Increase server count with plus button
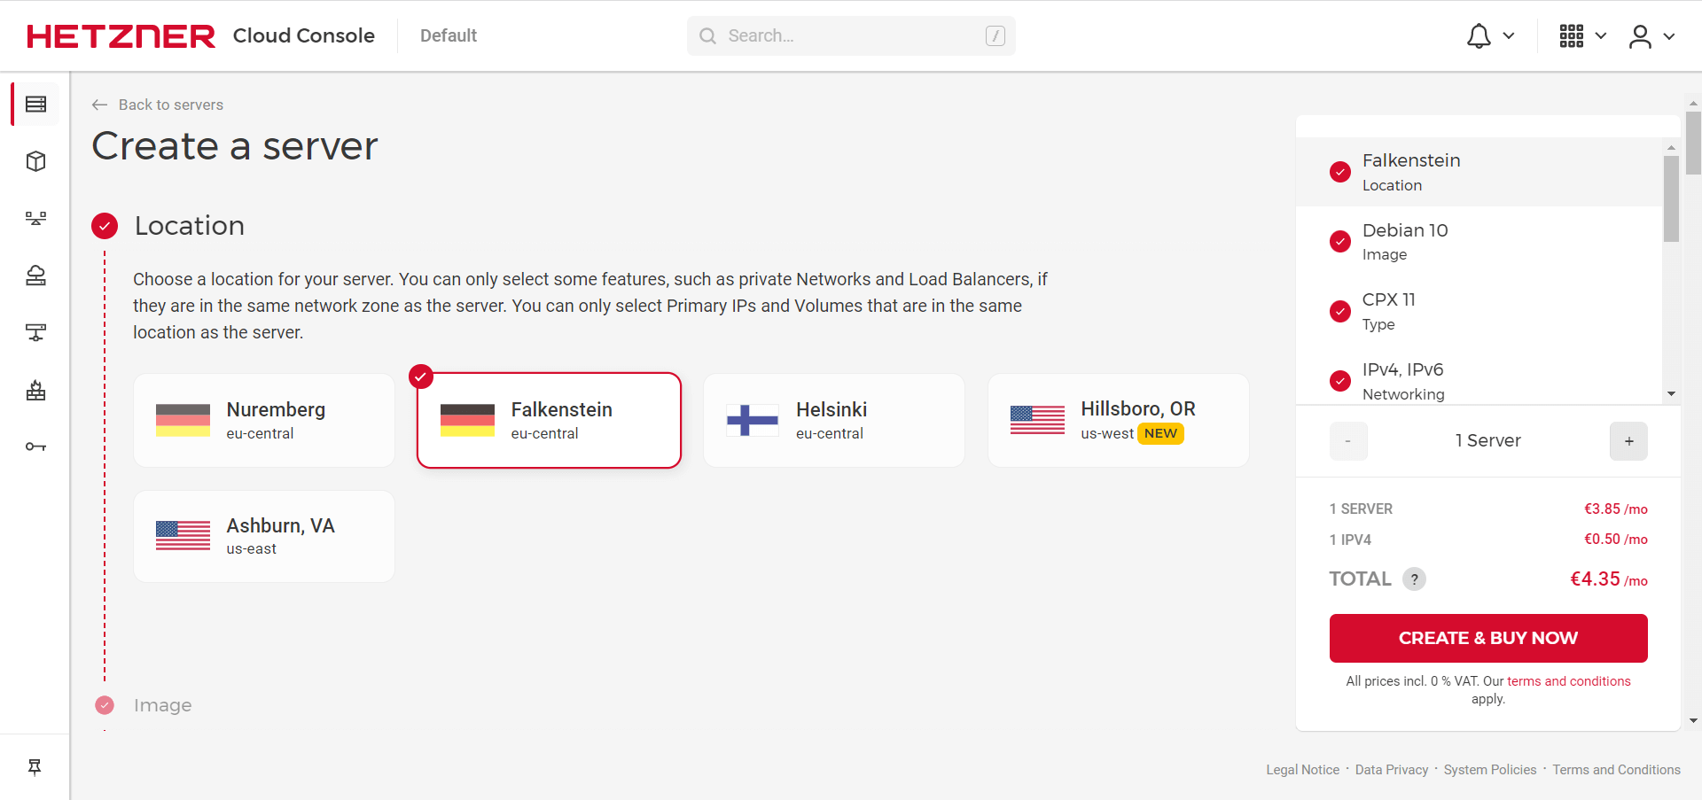The width and height of the screenshot is (1702, 800). [1628, 441]
